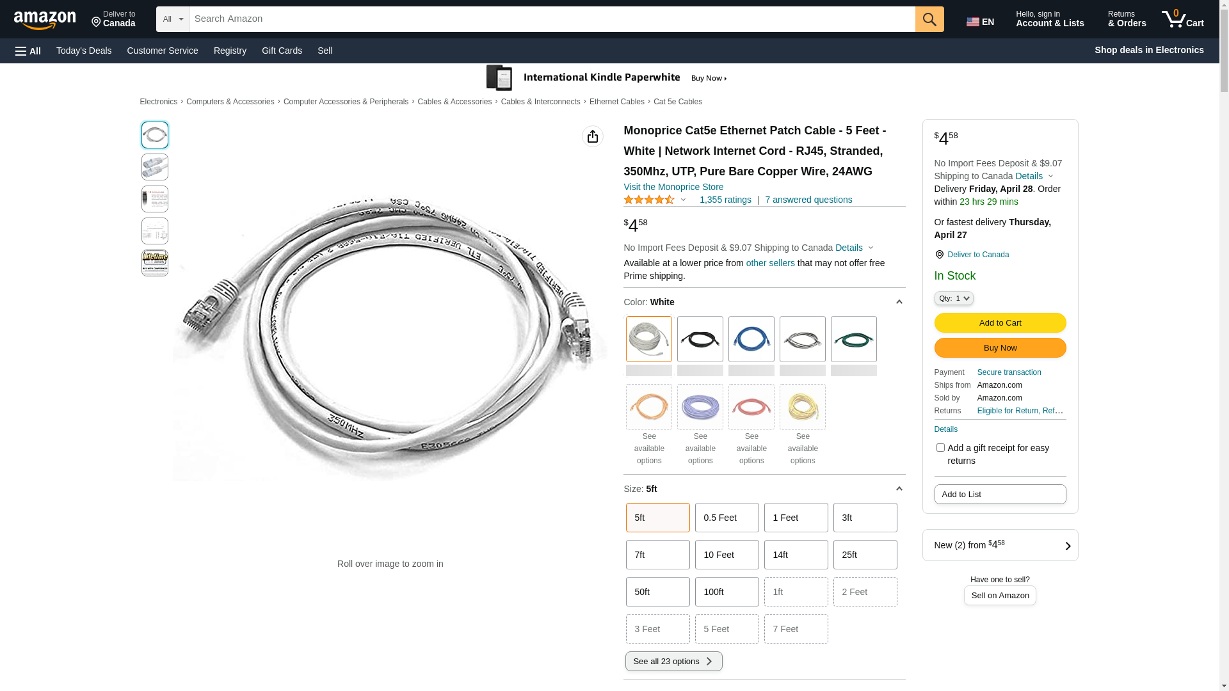This screenshot has height=691, width=1229.
Task: Select the 10 Feet size option
Action: point(727,555)
